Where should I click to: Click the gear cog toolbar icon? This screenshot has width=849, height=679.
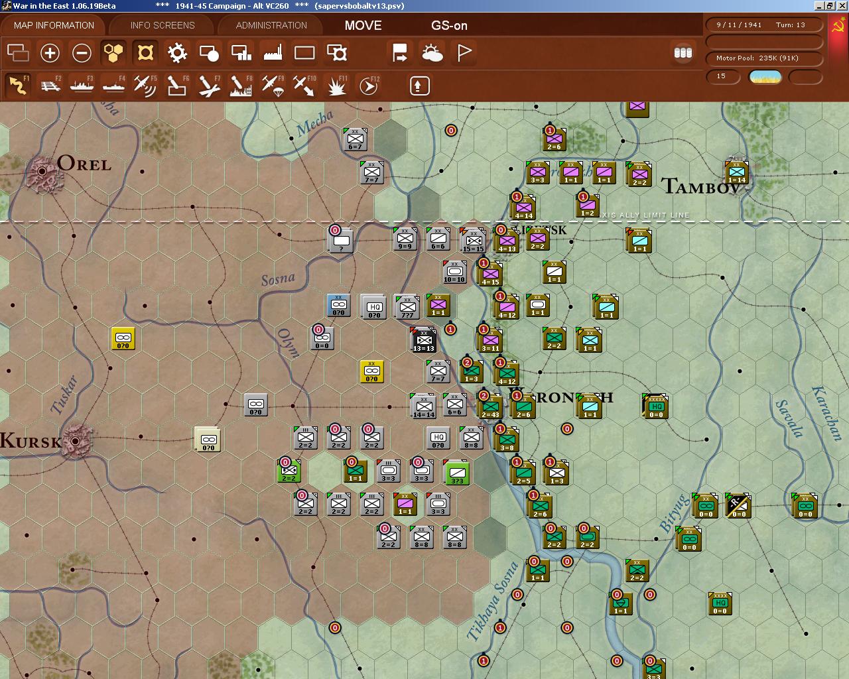(177, 53)
